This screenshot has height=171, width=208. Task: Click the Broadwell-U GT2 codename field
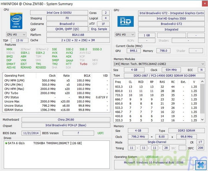[171, 24]
